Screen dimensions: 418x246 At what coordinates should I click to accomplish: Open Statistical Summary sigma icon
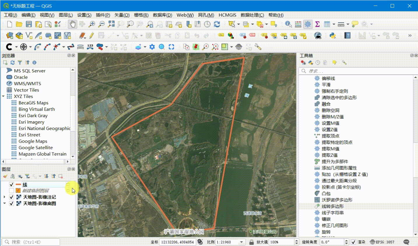(x=317, y=24)
